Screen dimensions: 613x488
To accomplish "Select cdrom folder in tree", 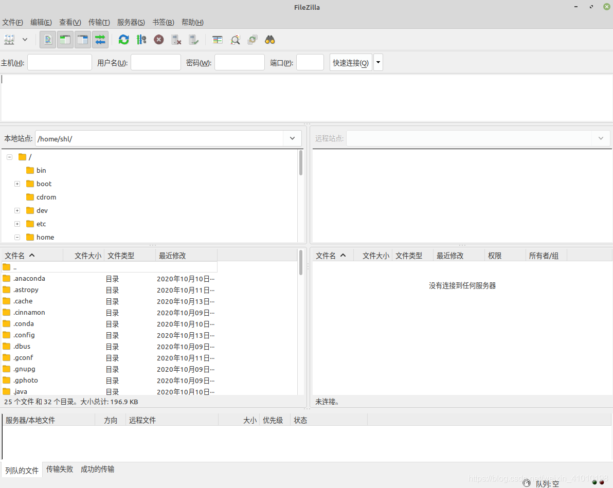I will tap(41, 197).
